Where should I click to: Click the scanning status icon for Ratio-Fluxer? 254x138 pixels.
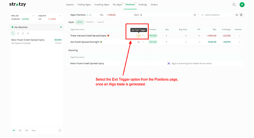[169, 63]
